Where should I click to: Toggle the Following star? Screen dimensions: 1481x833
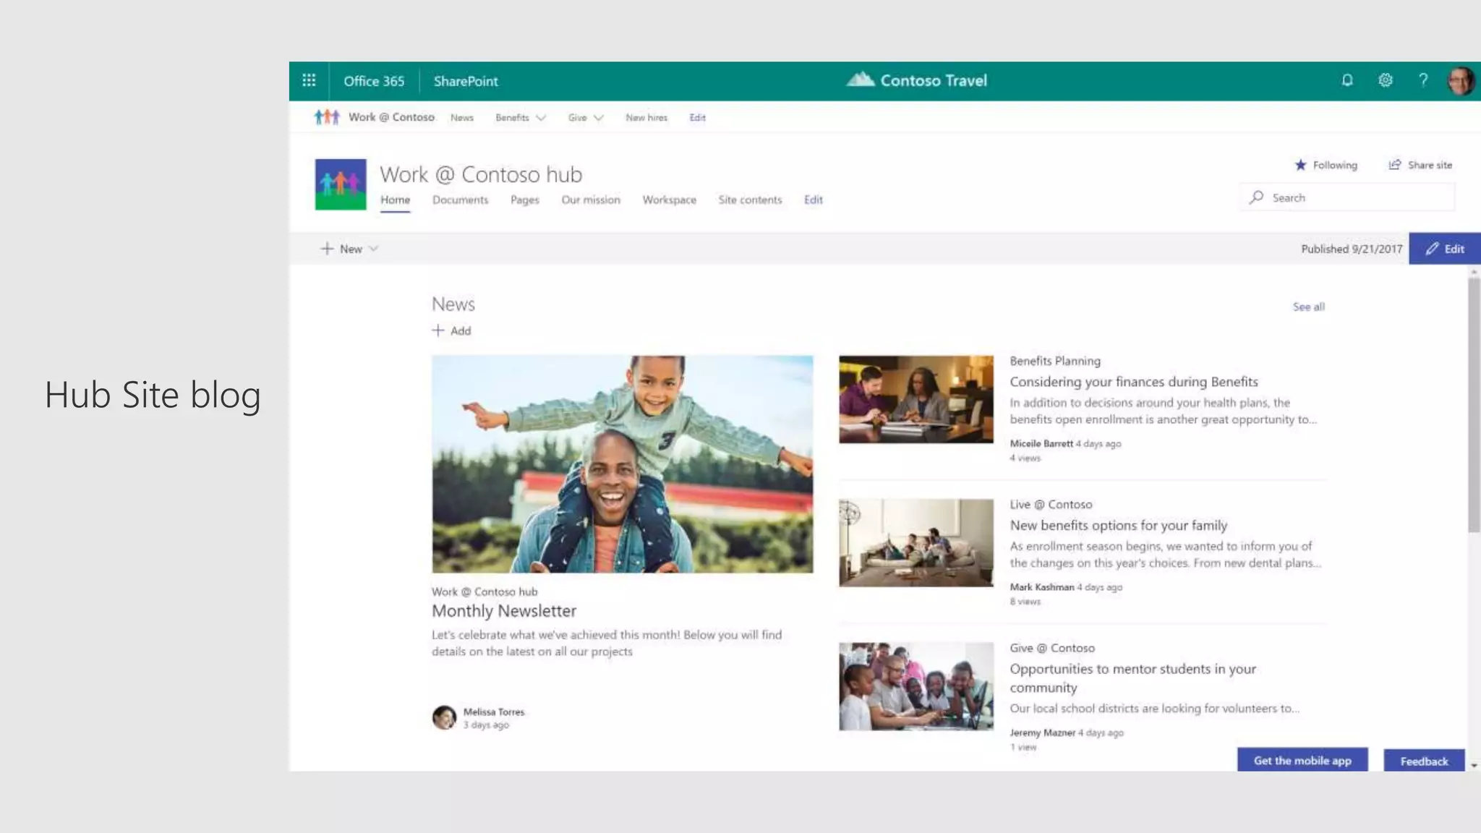tap(1300, 165)
